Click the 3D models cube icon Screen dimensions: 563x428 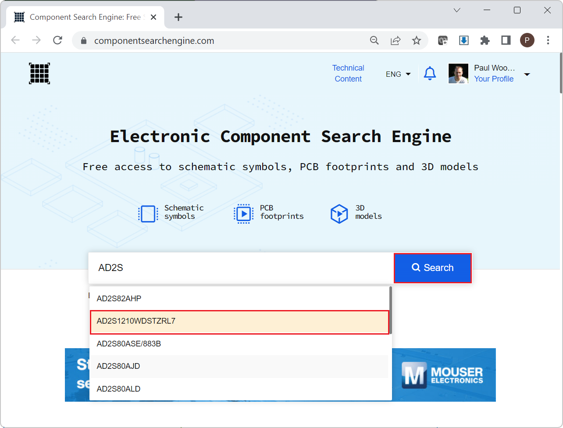(339, 214)
